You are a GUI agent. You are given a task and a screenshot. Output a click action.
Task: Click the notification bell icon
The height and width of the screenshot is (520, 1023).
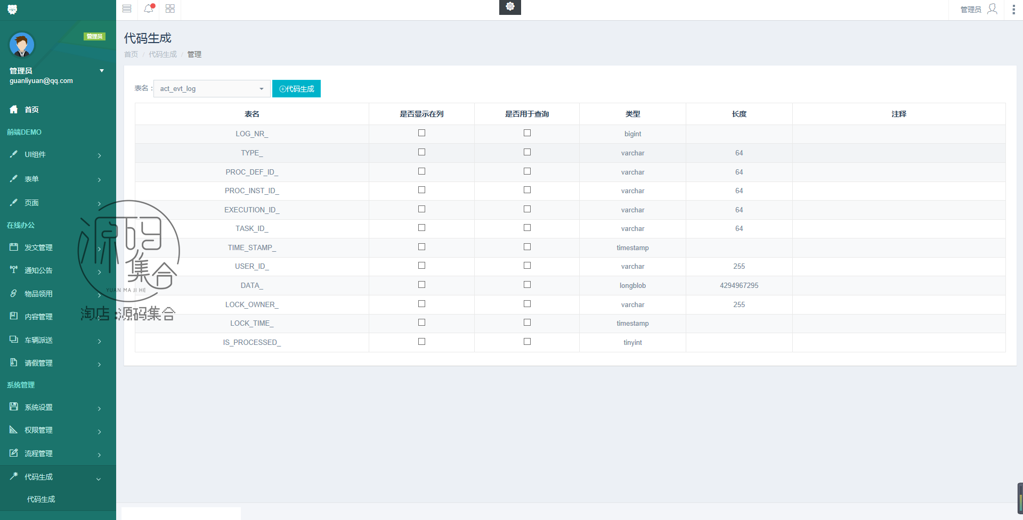coord(149,9)
